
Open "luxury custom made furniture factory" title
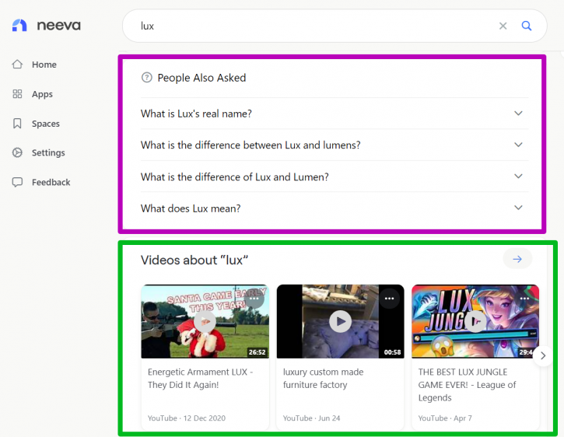[x=323, y=379]
